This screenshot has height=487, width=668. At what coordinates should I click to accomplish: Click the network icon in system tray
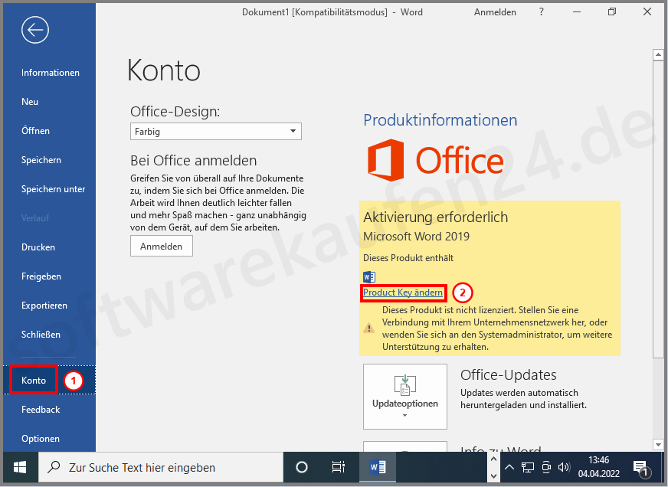click(x=527, y=468)
